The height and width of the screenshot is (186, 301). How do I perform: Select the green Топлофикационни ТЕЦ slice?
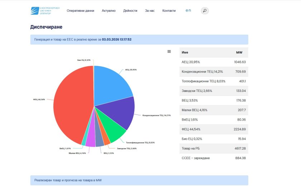pyautogui.click(x=112, y=131)
